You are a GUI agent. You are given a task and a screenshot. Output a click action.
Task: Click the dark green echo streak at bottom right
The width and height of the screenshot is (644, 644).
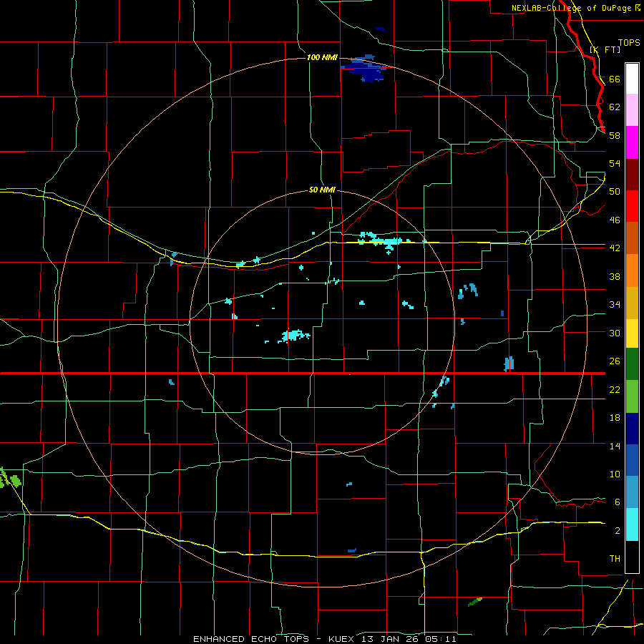[x=475, y=602]
